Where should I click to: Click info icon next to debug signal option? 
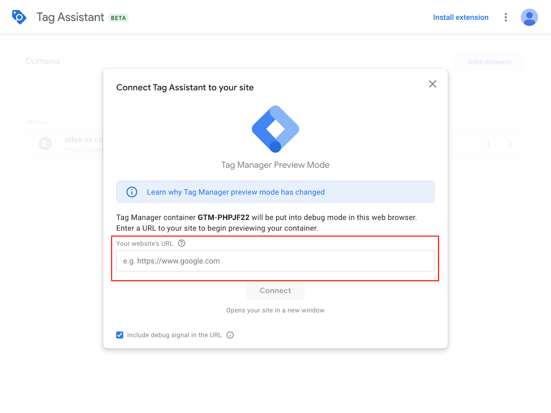(230, 335)
